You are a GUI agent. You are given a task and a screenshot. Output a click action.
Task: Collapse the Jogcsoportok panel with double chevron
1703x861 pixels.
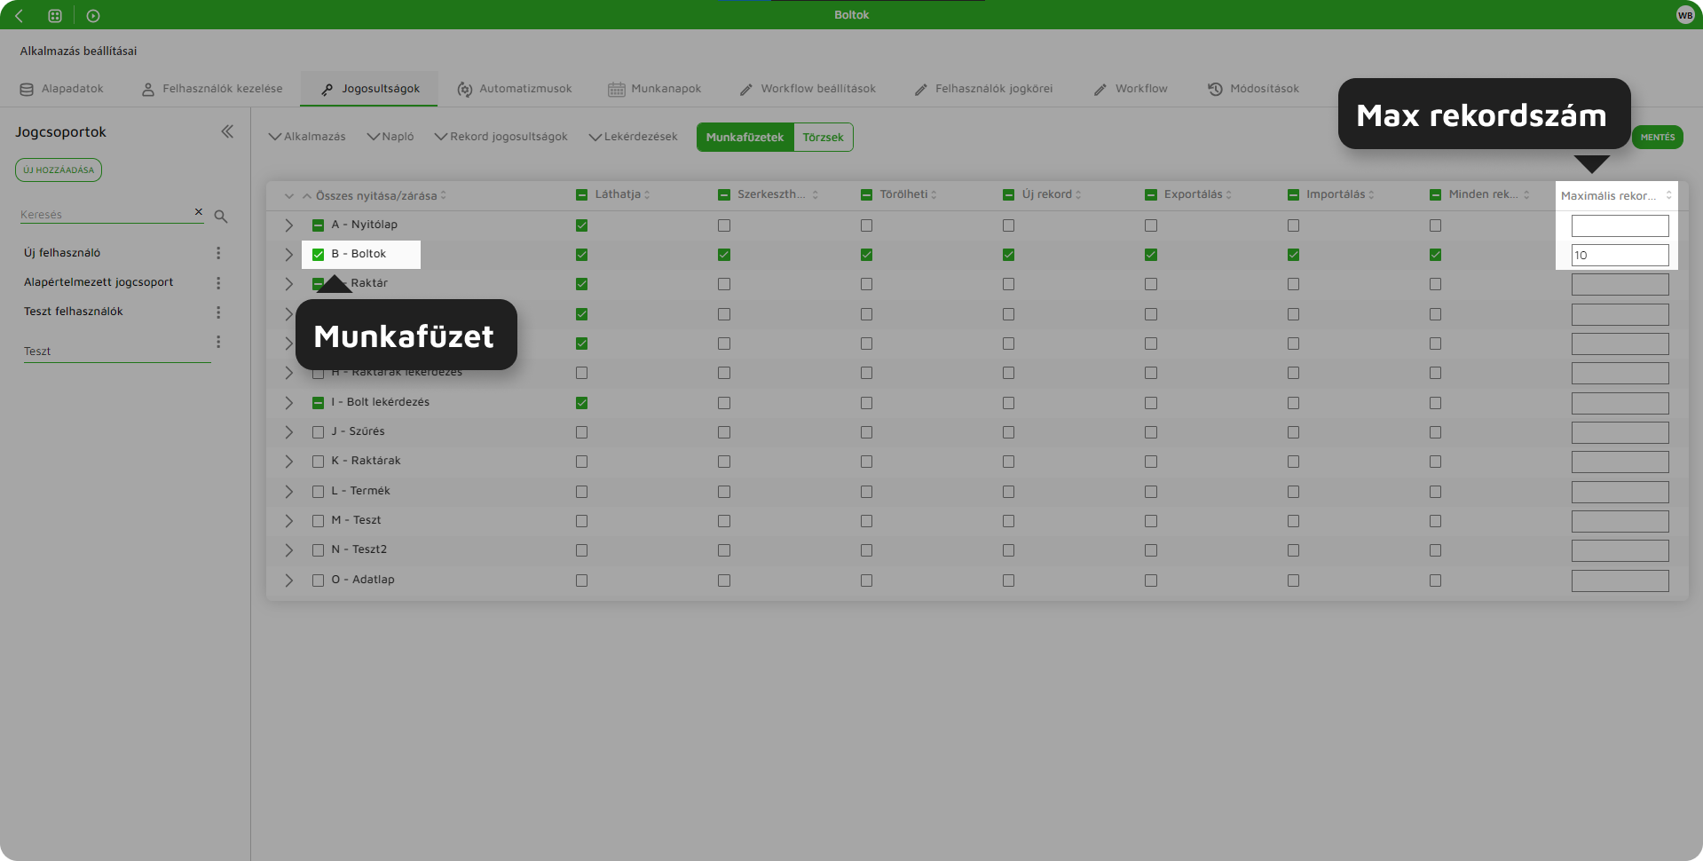pyautogui.click(x=227, y=131)
